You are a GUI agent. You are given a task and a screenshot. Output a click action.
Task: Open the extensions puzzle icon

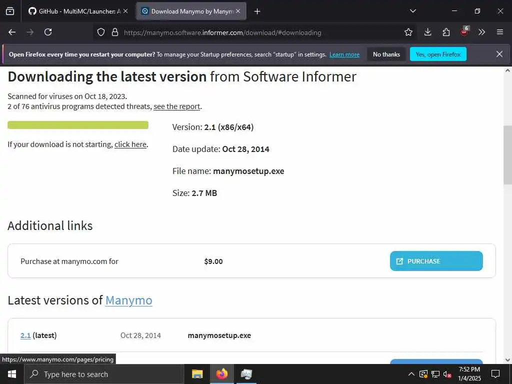[x=446, y=32]
